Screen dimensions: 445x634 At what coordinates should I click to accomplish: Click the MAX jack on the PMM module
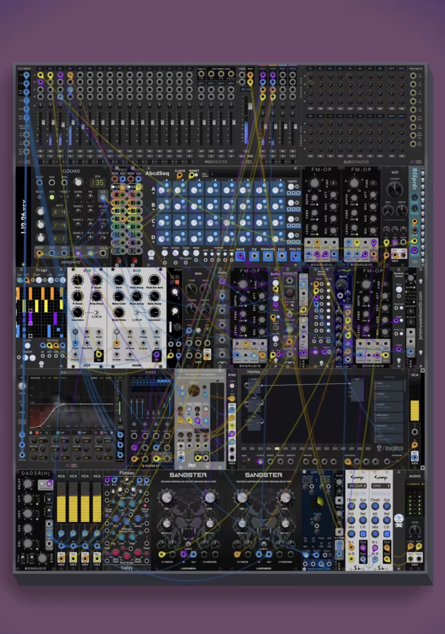click(x=222, y=326)
